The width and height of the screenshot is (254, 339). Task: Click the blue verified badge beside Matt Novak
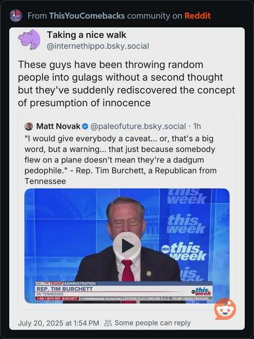[x=85, y=126]
